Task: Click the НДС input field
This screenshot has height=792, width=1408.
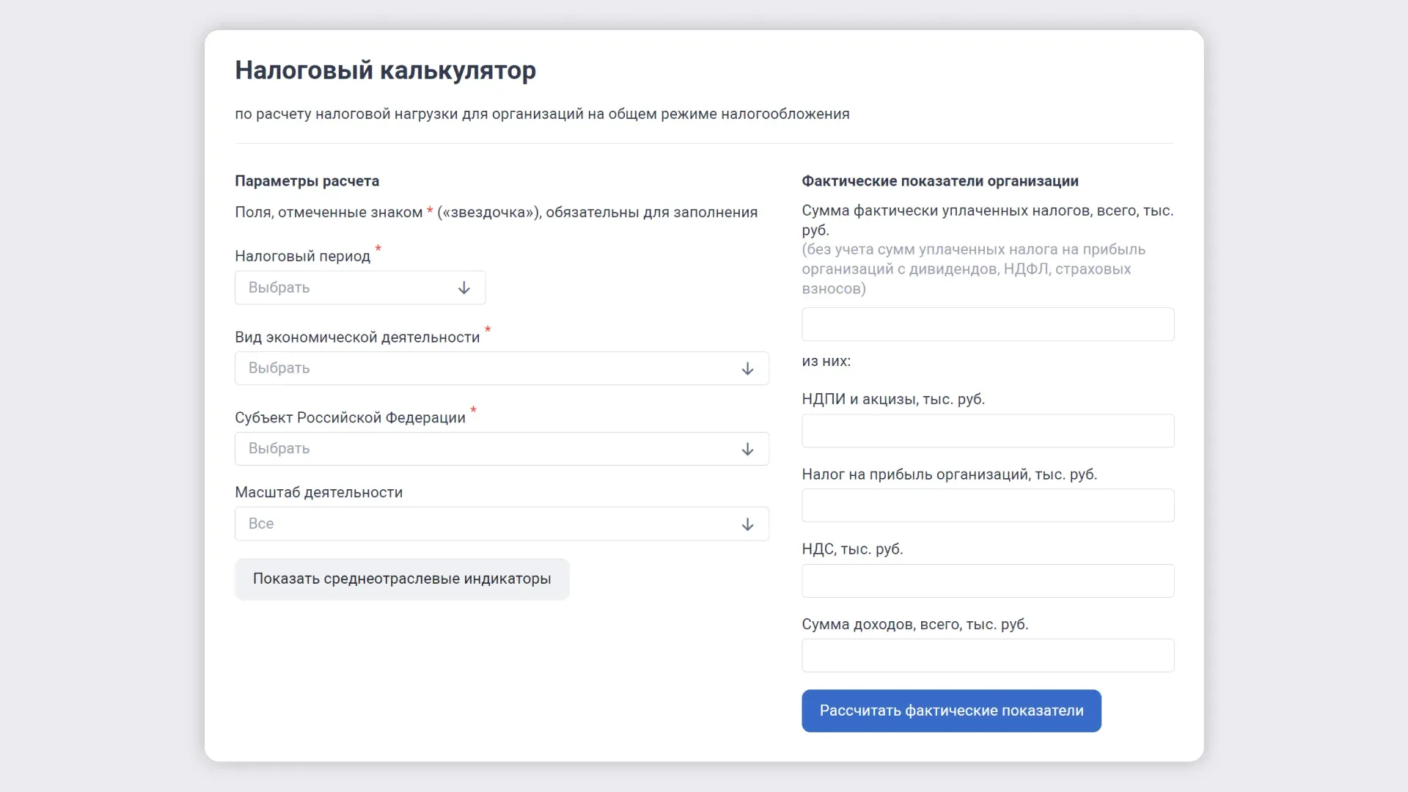Action: [x=986, y=581]
